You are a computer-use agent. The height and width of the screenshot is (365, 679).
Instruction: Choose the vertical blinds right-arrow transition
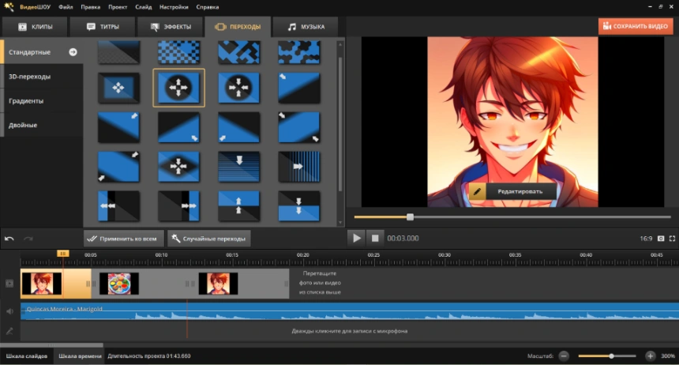(x=298, y=167)
